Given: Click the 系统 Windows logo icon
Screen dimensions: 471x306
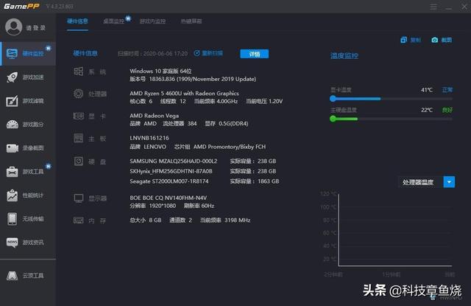Looking at the screenshot, I should pos(79,72).
